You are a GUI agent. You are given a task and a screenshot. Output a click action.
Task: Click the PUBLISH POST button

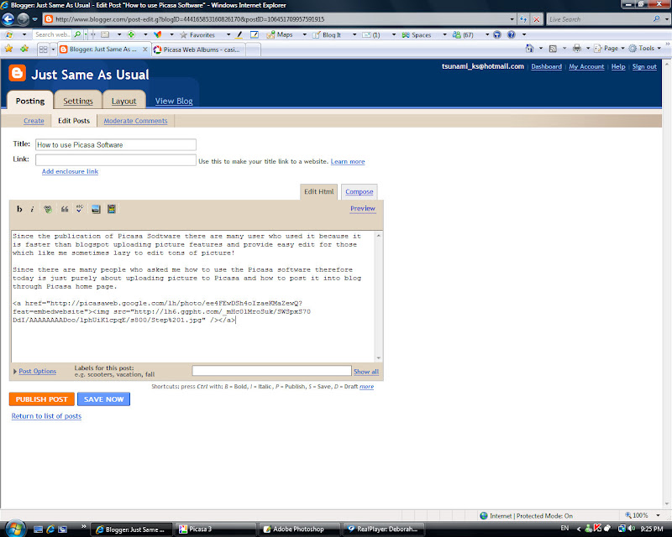point(41,399)
